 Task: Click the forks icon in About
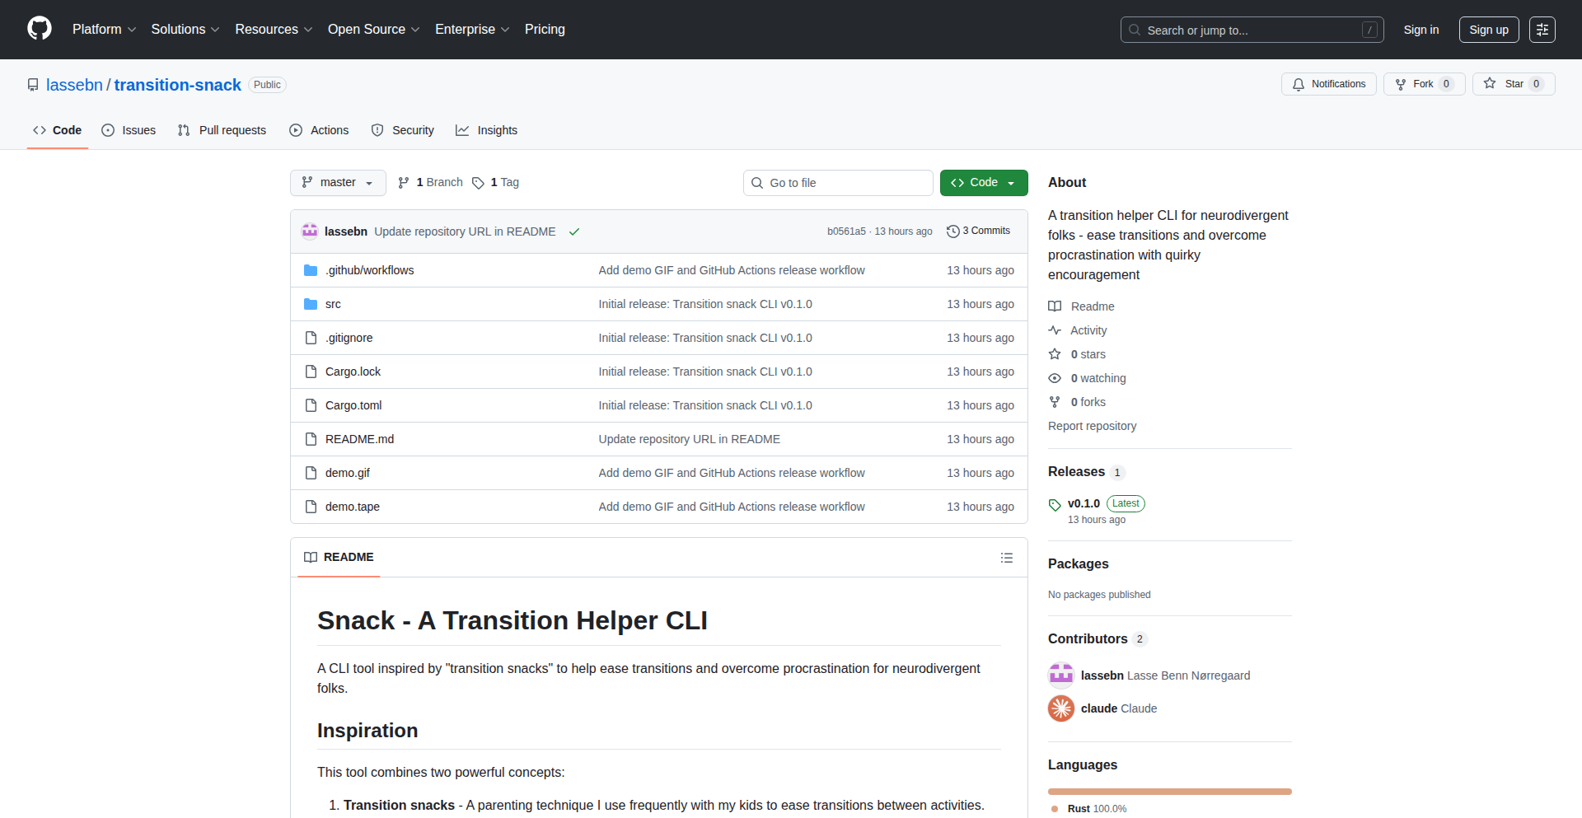tap(1055, 402)
